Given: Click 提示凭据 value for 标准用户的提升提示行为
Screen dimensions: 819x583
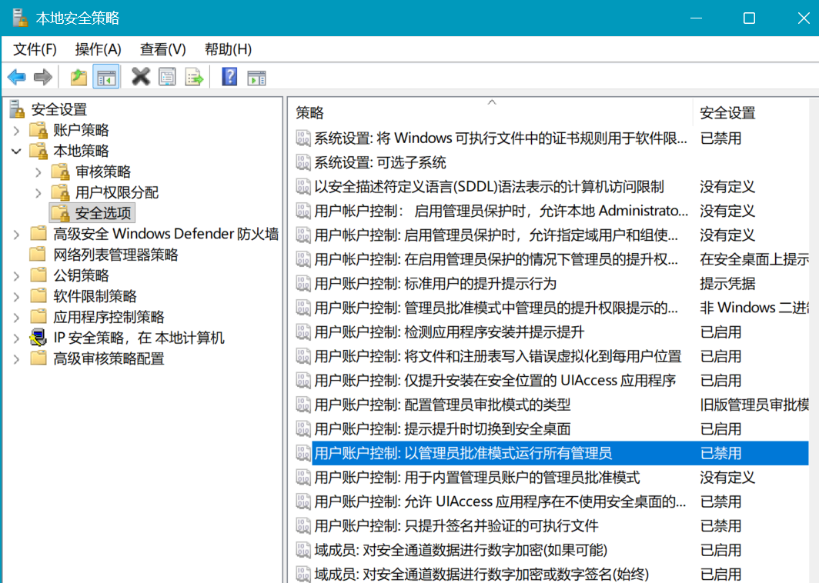Looking at the screenshot, I should coord(727,283).
